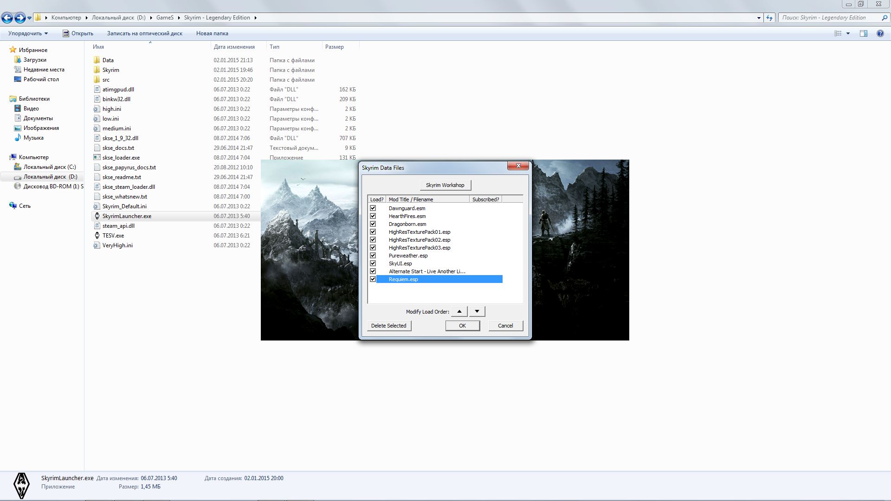The image size is (891, 501).
Task: Select the Data folder icon
Action: (97, 60)
